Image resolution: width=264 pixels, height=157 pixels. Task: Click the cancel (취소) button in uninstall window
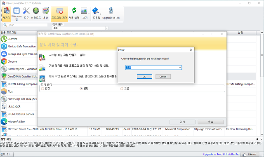click(211, 122)
